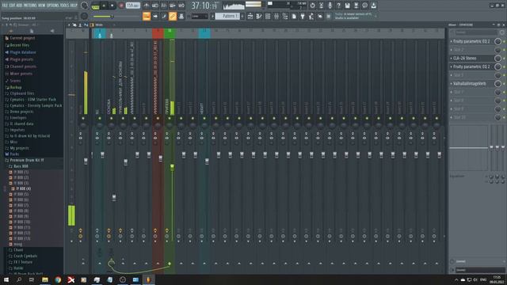The image size is (507, 285).
Task: Toggle the CLA-2A Stereo enable LED
Action: (504, 58)
